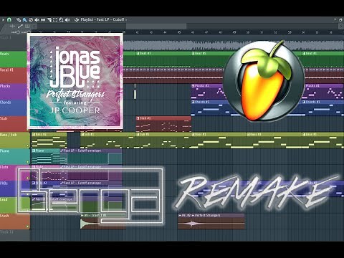Click the waveform icon below the toolbar
The height and width of the screenshot is (258, 344).
[x=12, y=26]
